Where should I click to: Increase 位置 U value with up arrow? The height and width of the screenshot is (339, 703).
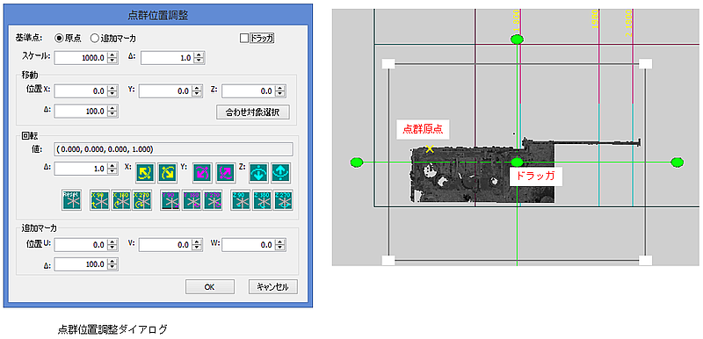tap(112, 242)
